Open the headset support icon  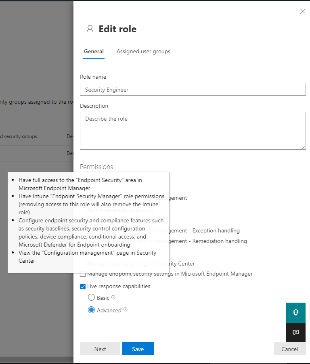coord(296,313)
